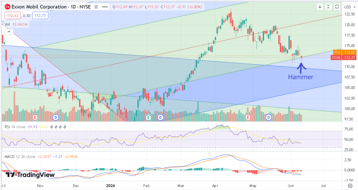Click the TradingView logo

30,175
